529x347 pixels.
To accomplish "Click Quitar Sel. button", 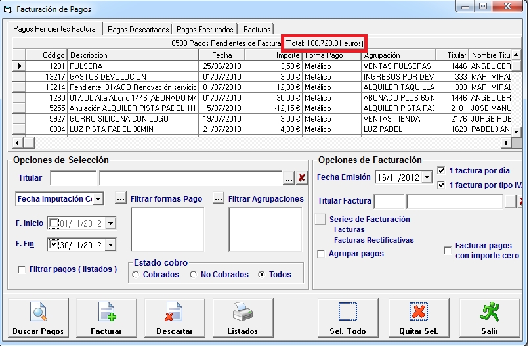I will 418,318.
